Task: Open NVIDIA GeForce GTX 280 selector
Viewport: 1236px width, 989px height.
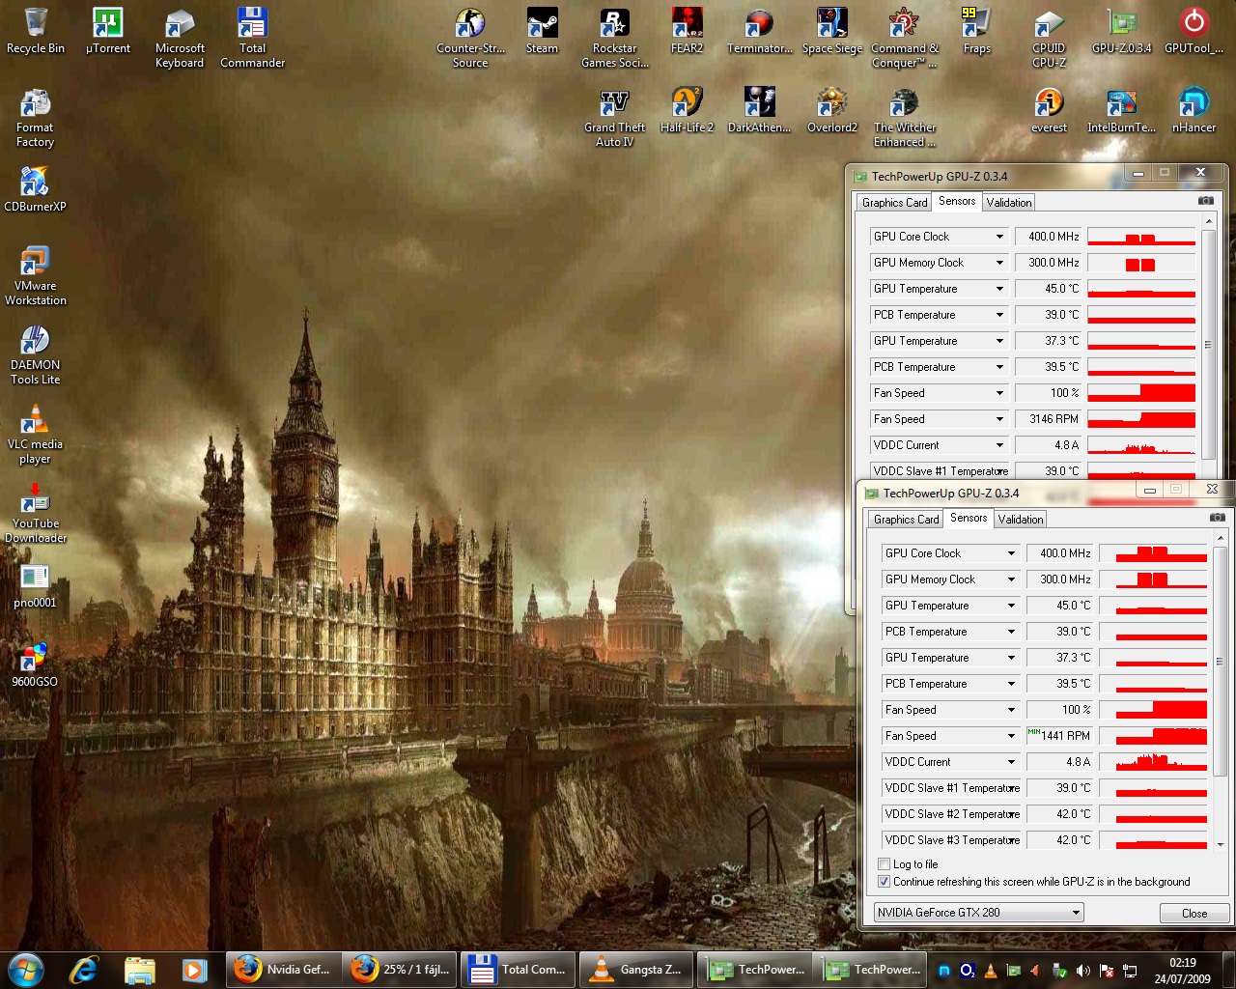Action: point(978,913)
